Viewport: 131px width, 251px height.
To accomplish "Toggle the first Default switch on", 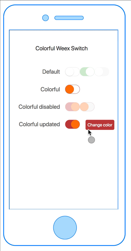I will (x=72, y=72).
